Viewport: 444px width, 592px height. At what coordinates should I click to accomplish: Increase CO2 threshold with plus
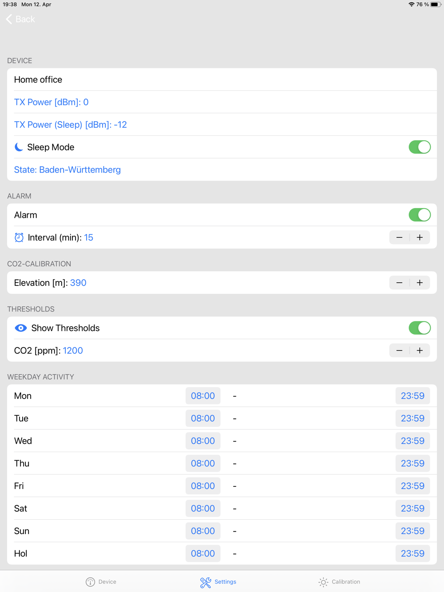(x=420, y=351)
